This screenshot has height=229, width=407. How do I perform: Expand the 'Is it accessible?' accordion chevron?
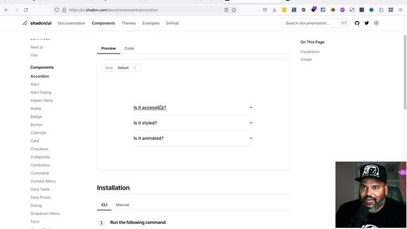pyautogui.click(x=251, y=108)
